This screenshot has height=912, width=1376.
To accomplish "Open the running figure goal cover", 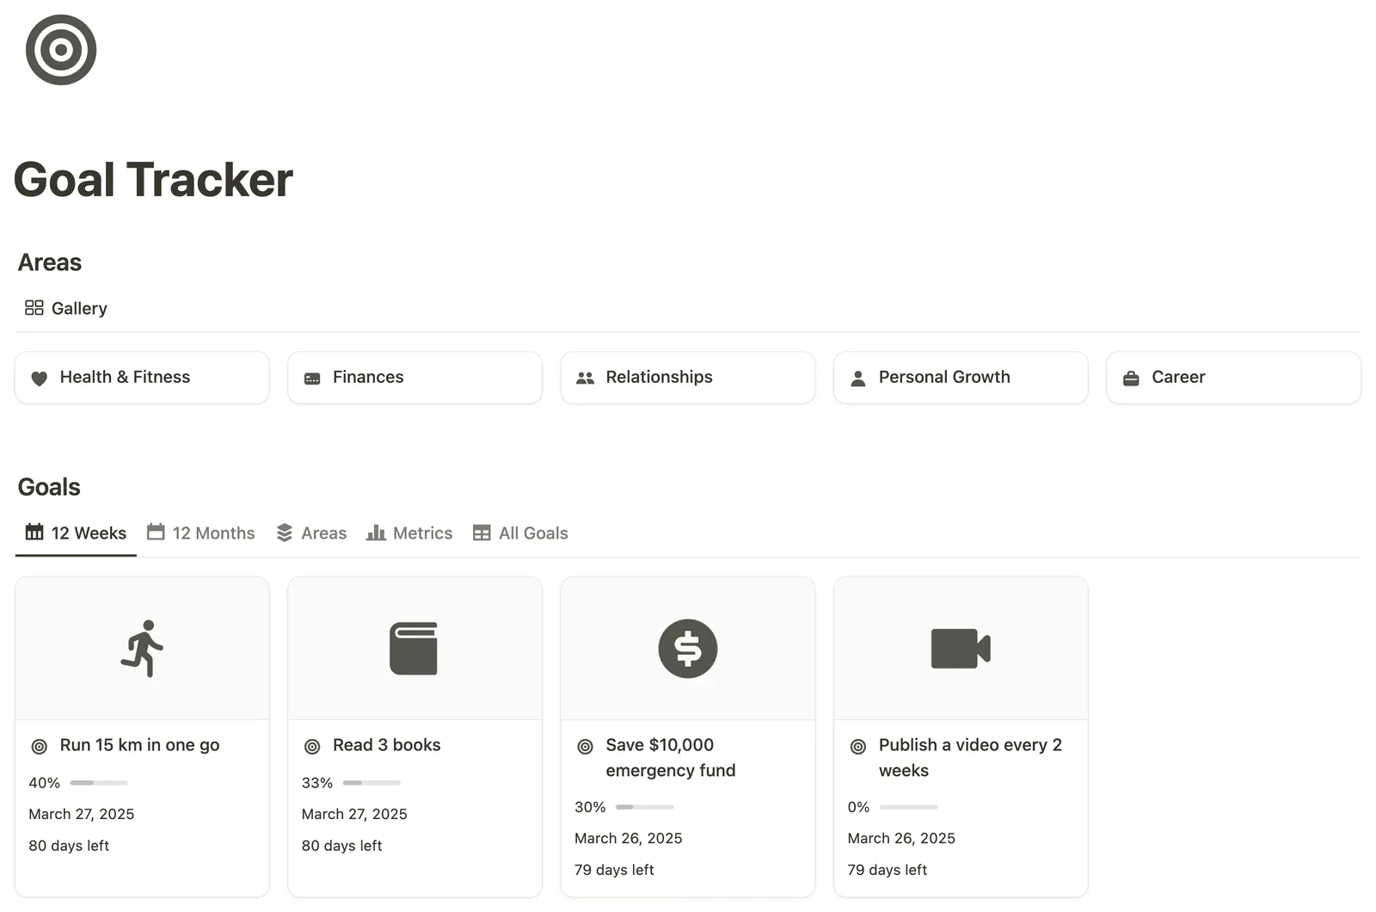I will (142, 649).
